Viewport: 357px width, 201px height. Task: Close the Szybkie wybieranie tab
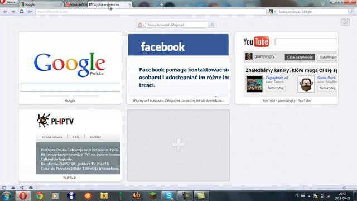pos(129,4)
